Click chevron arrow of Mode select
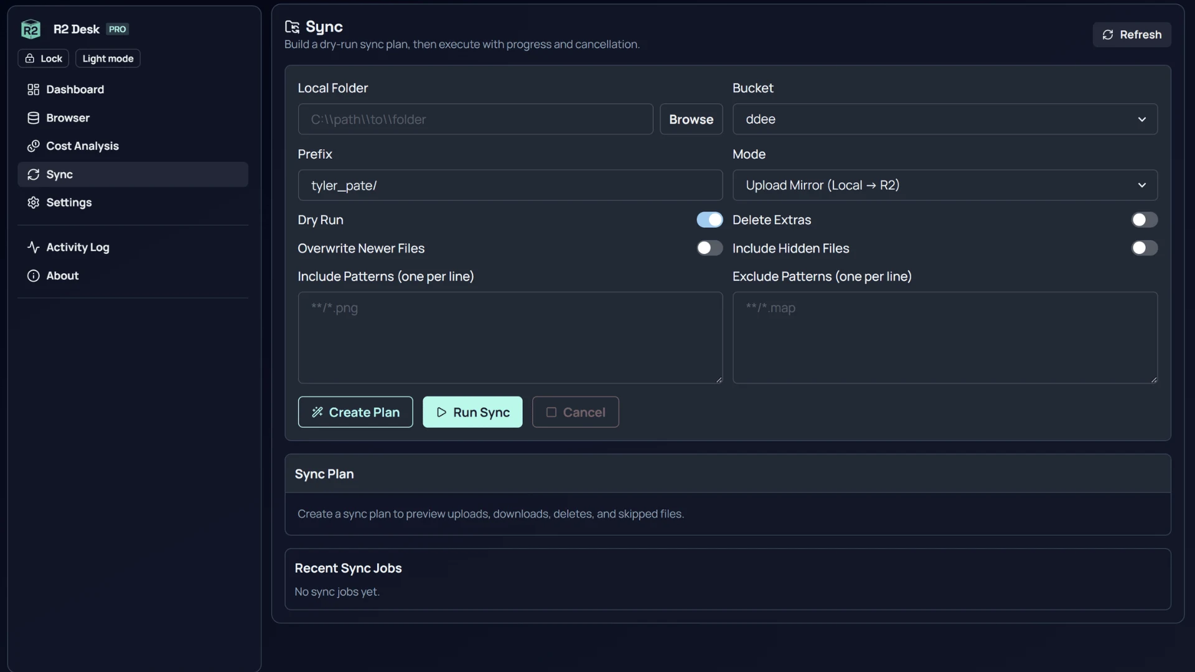The height and width of the screenshot is (672, 1195). 1142,185
